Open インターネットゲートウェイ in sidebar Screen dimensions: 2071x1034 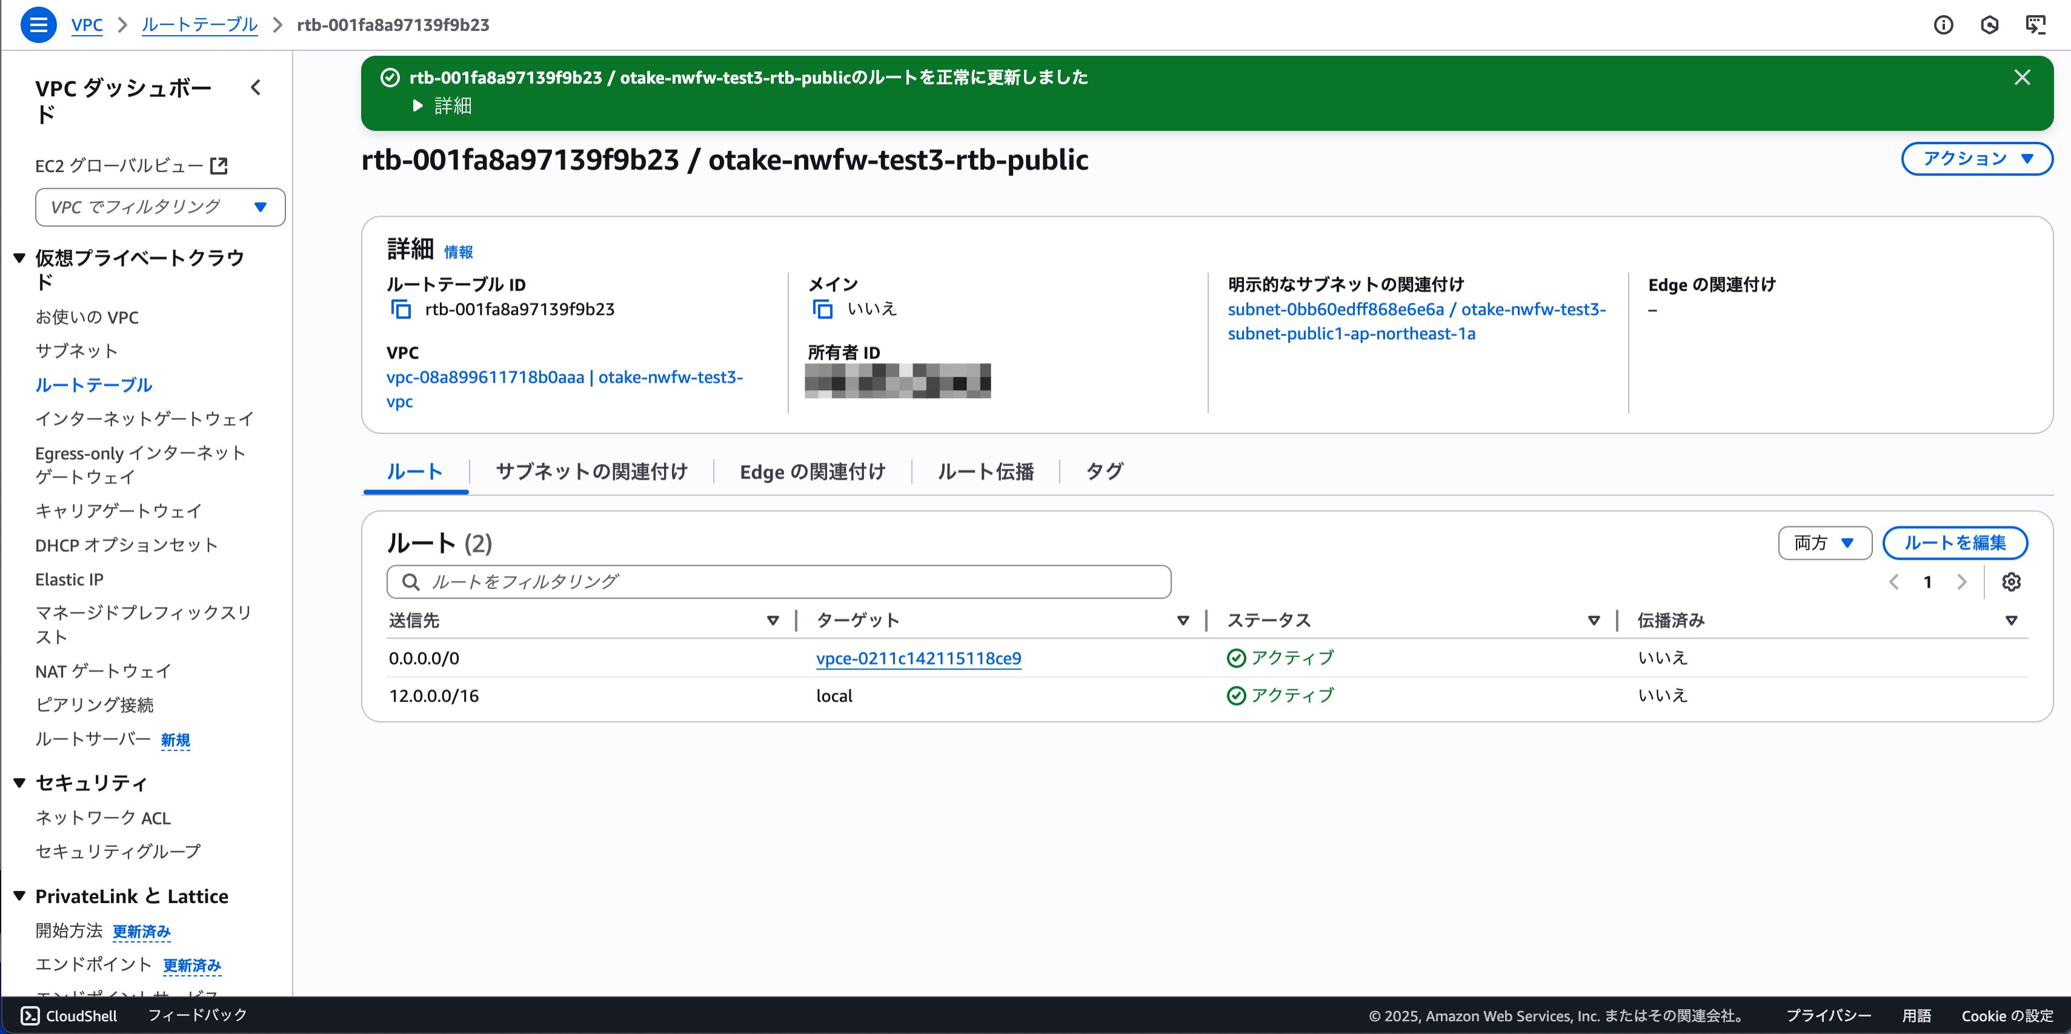145,418
